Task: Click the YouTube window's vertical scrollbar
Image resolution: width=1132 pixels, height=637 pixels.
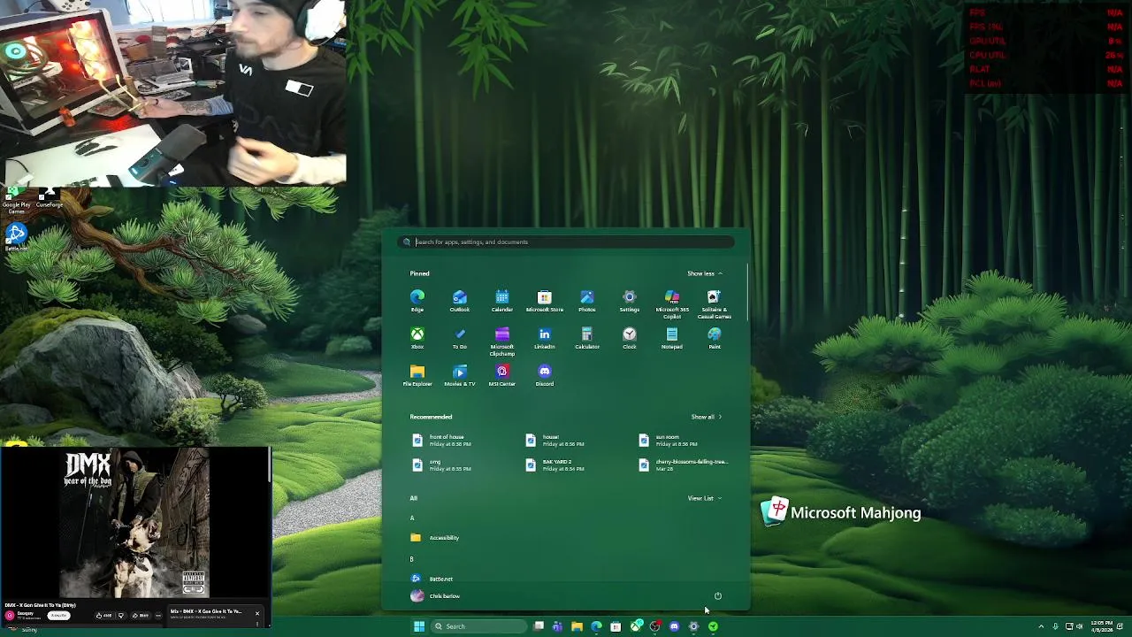Action: [x=270, y=466]
